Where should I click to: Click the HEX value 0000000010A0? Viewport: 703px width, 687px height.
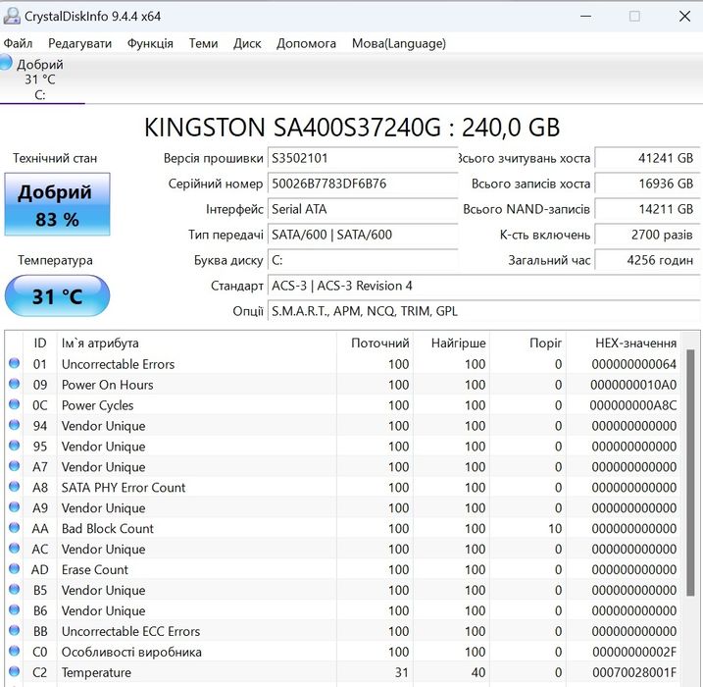pyautogui.click(x=633, y=385)
